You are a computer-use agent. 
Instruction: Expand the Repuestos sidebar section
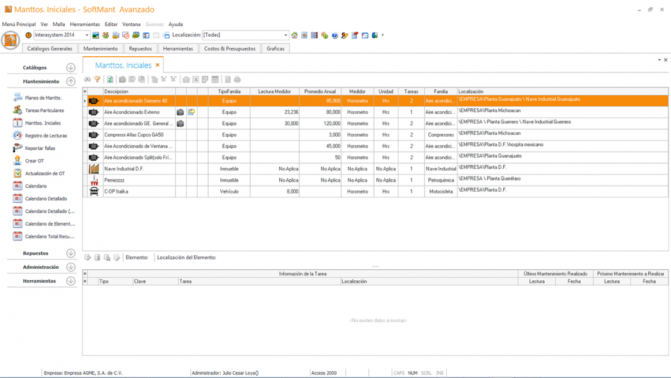click(x=71, y=253)
